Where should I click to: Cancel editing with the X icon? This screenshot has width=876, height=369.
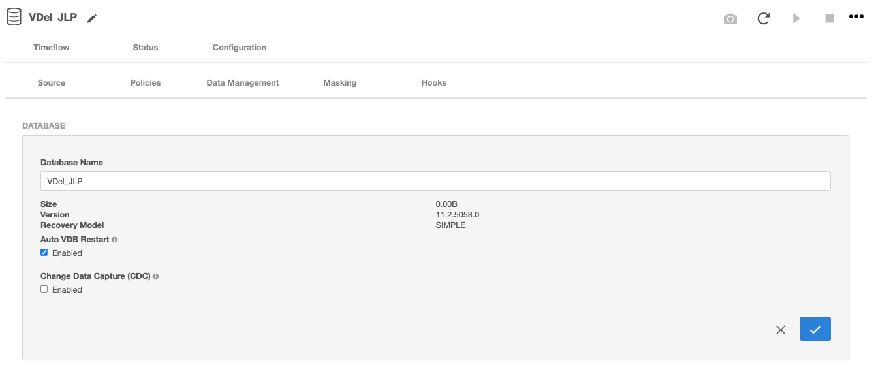coord(781,330)
